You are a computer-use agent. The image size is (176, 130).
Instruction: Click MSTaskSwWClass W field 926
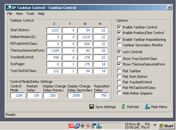coord(85,44)
